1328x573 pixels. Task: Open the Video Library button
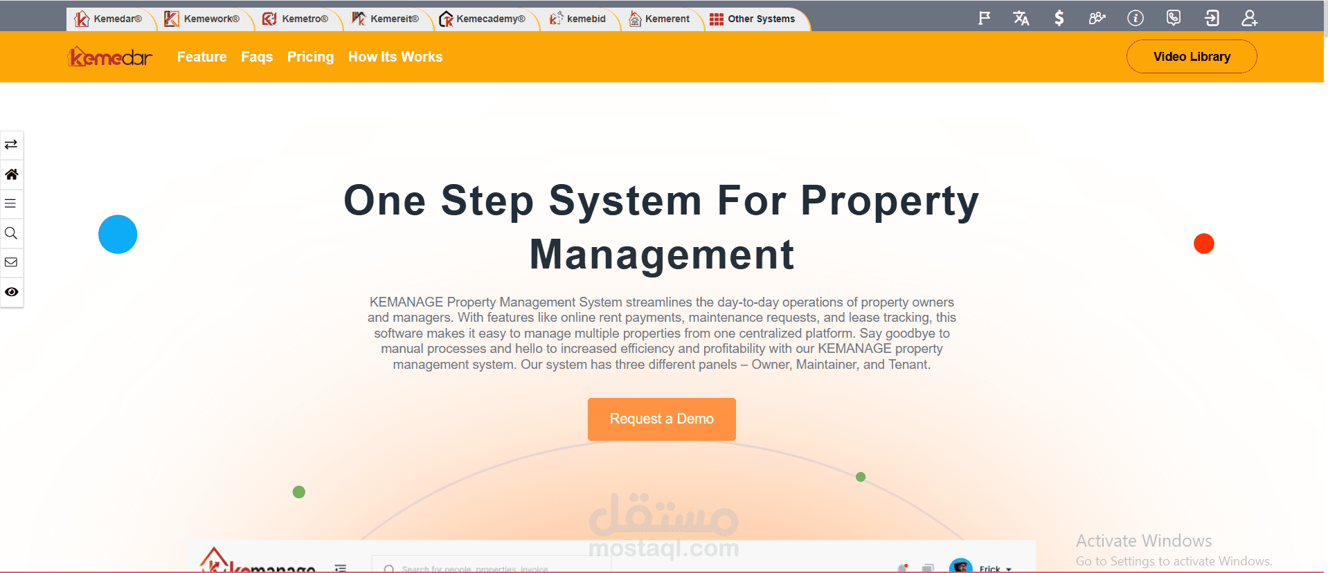[x=1192, y=57]
